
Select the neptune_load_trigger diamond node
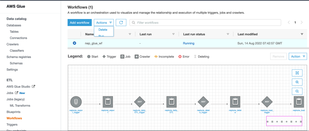[x=267, y=102]
